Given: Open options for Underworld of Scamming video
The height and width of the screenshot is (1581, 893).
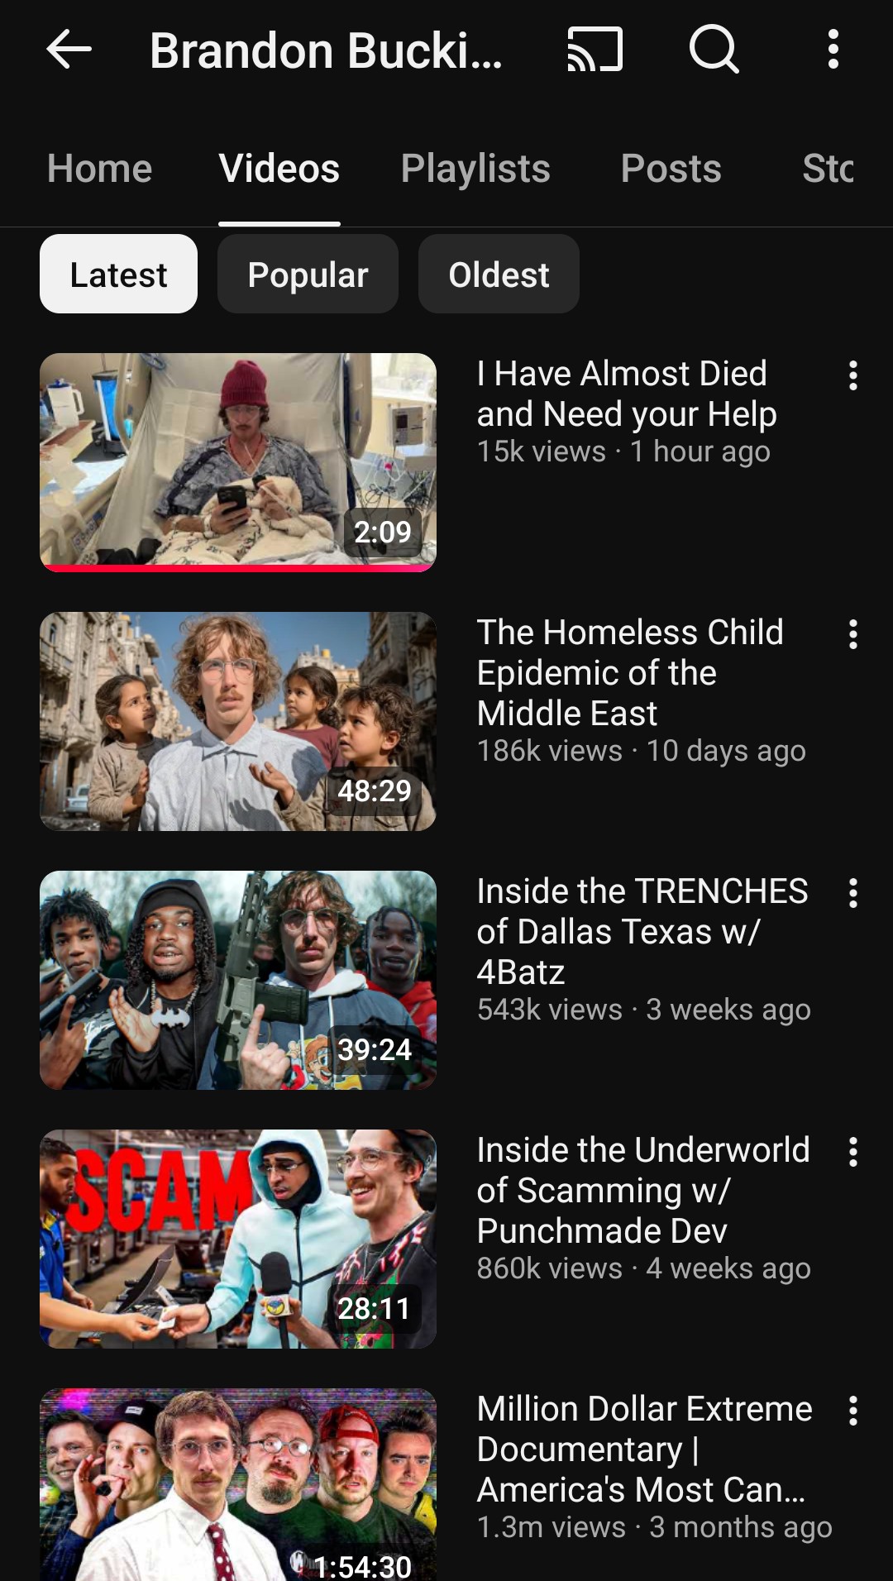Looking at the screenshot, I should click(x=853, y=1152).
